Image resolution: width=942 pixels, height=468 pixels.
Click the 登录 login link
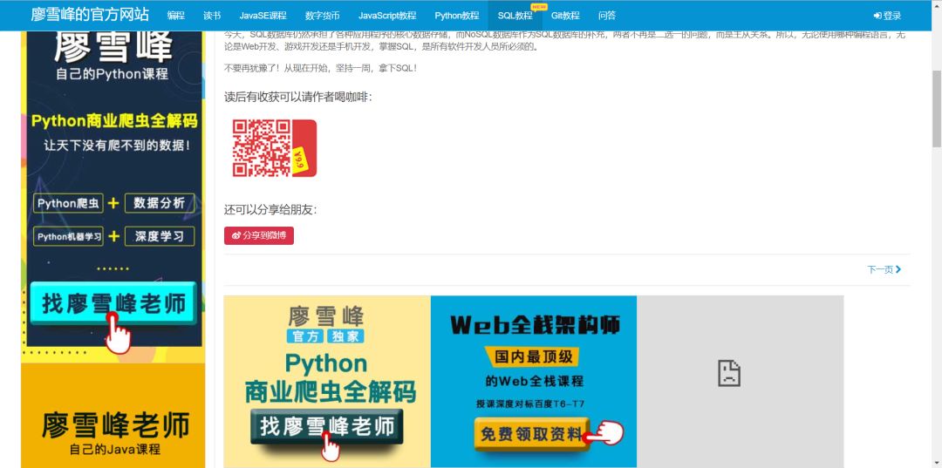coord(887,16)
